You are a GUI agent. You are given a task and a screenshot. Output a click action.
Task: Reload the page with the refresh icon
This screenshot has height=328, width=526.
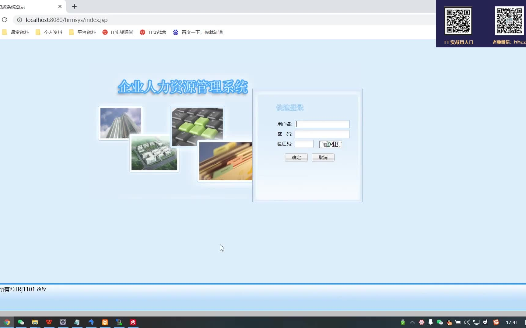pos(5,20)
